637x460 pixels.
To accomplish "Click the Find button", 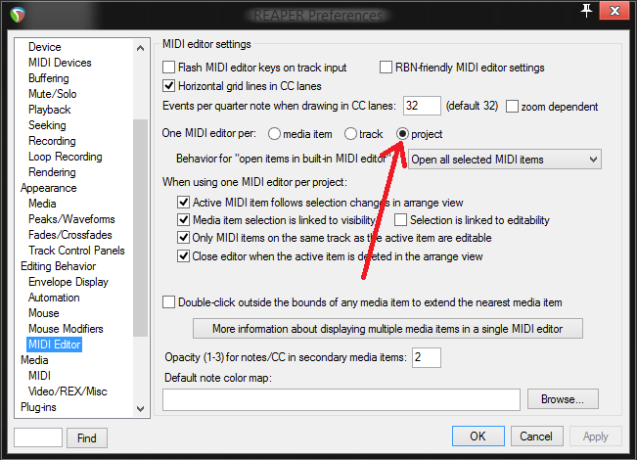I will 87,437.
